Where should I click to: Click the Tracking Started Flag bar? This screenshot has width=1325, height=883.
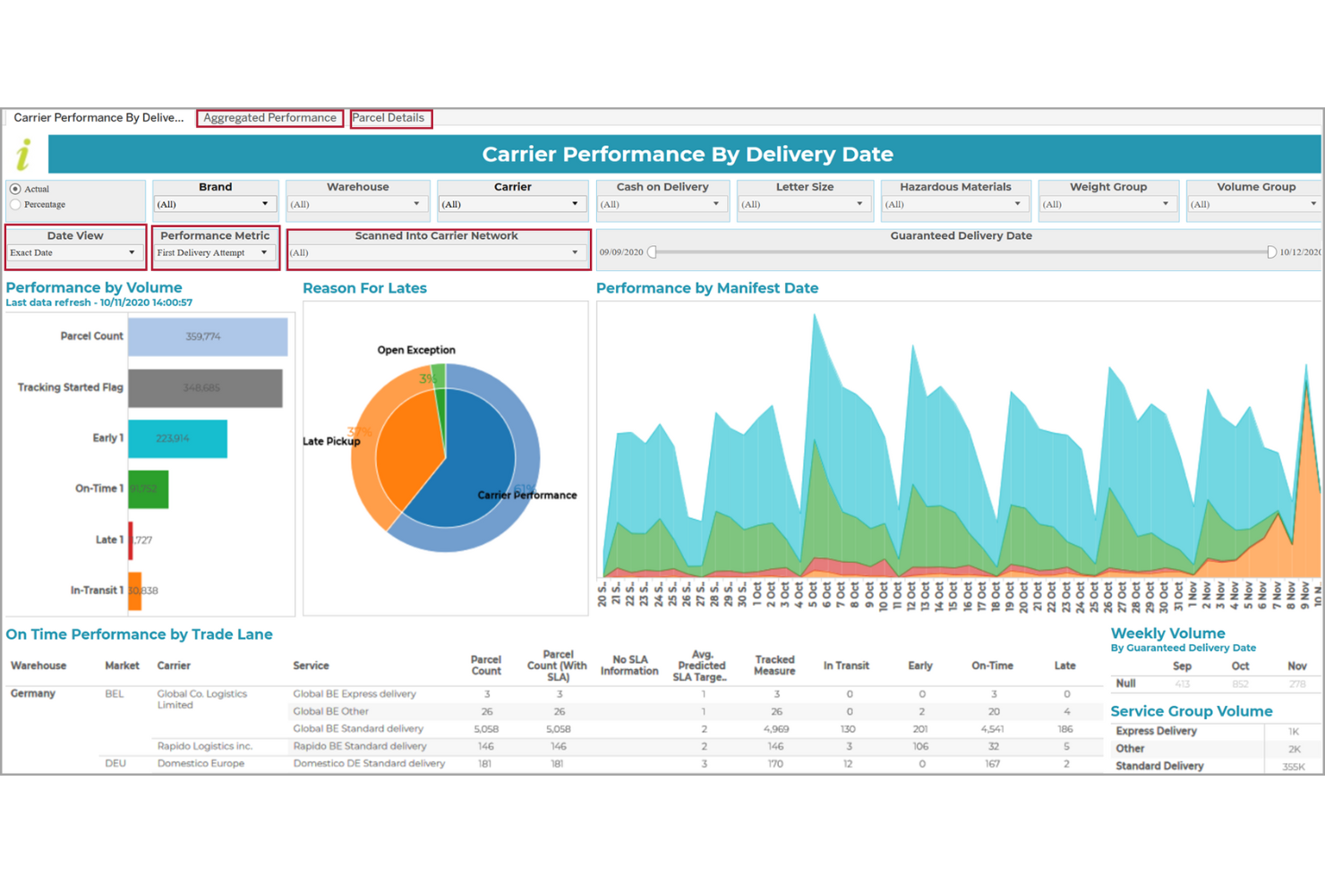click(205, 388)
